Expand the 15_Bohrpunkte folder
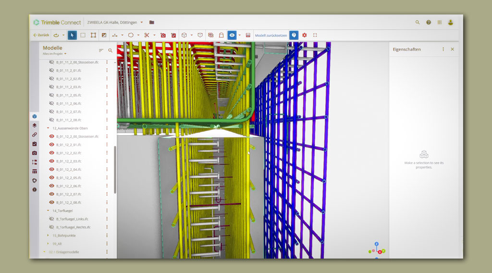Screen dimensions: 492x273 point(48,236)
